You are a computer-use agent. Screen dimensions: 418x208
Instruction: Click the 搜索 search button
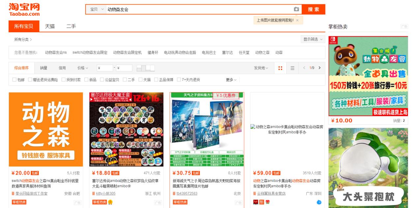313,10
